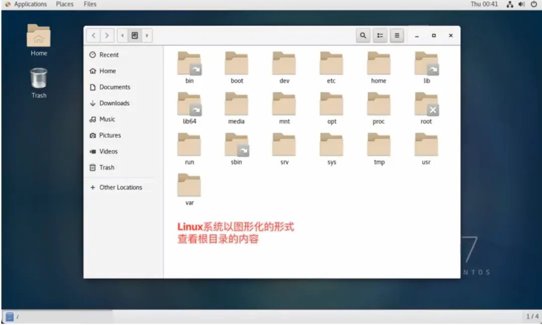Open Downloads in the sidebar

click(x=123, y=103)
